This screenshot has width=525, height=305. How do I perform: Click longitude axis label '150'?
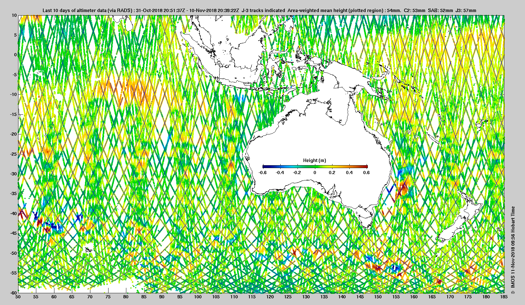378,297
